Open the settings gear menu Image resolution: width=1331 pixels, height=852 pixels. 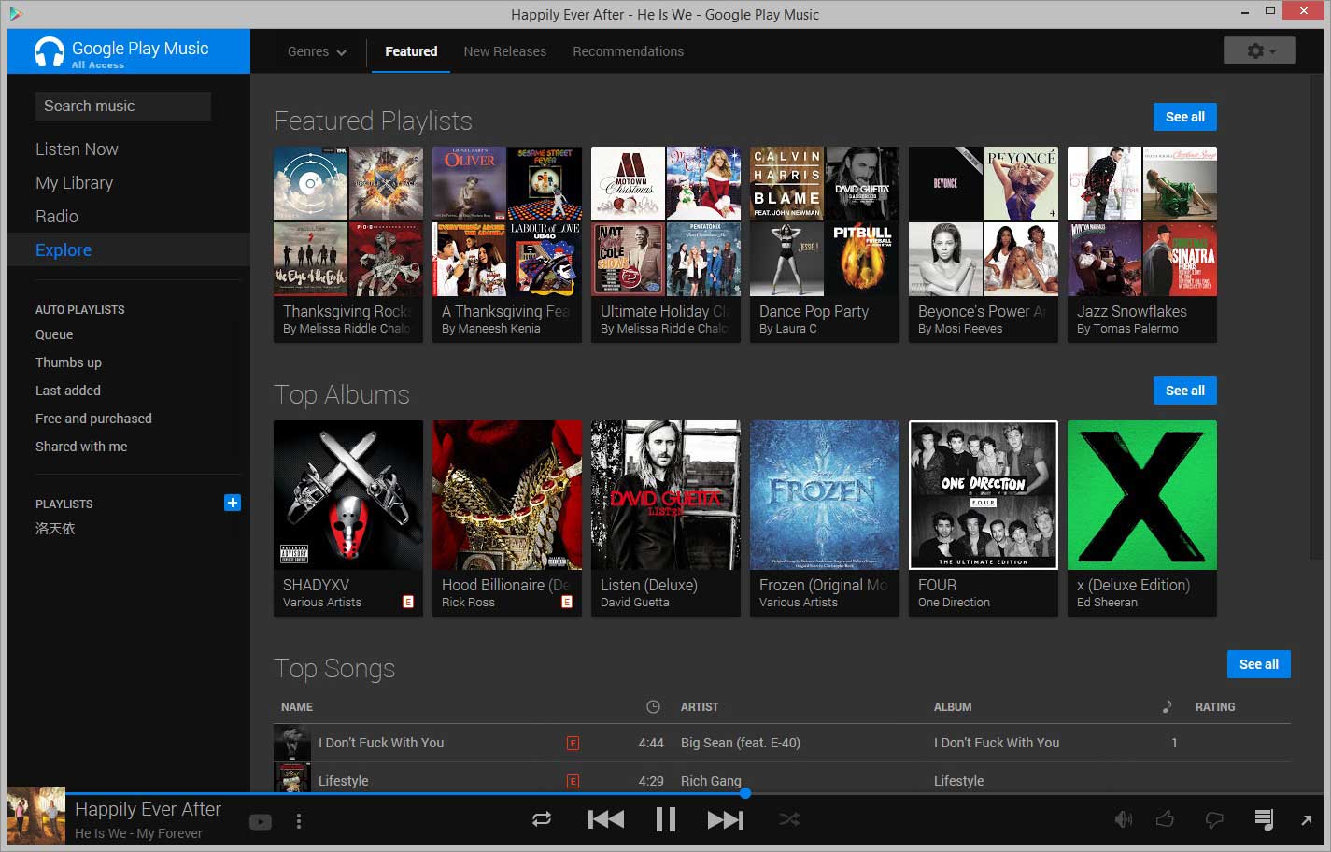1259,50
